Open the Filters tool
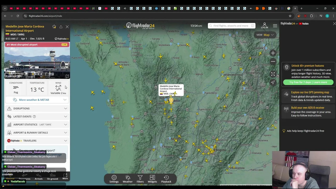Image resolution: width=336 pixels, height=189 pixels. coord(140,179)
